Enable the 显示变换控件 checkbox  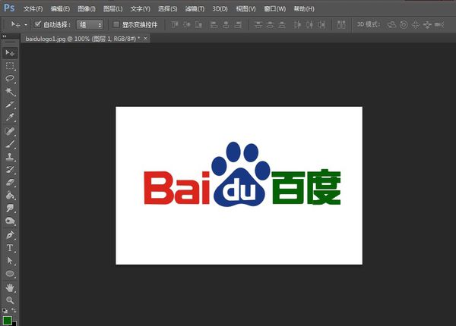tap(116, 24)
